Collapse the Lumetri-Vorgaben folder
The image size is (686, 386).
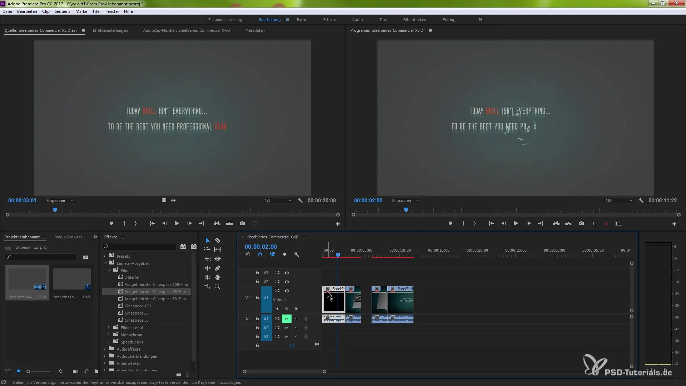click(x=105, y=263)
